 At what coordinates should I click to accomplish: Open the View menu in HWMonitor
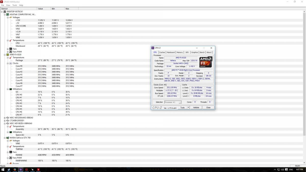(8, 5)
